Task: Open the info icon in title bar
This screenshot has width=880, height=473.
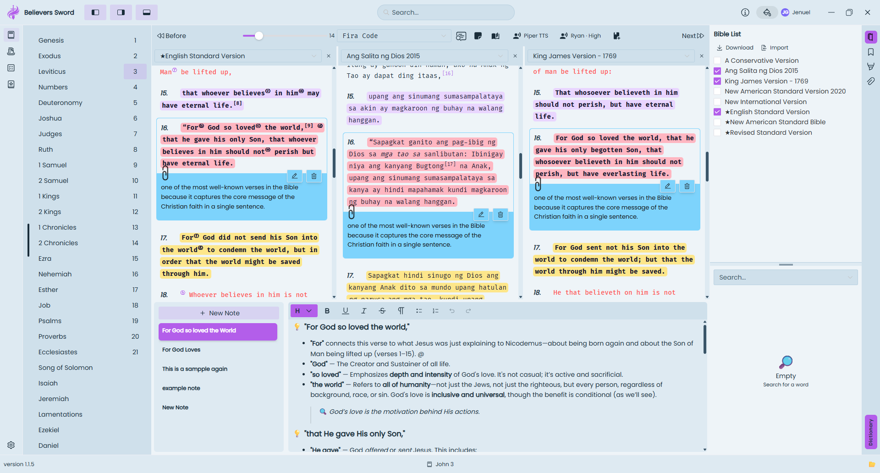Action: [x=745, y=12]
